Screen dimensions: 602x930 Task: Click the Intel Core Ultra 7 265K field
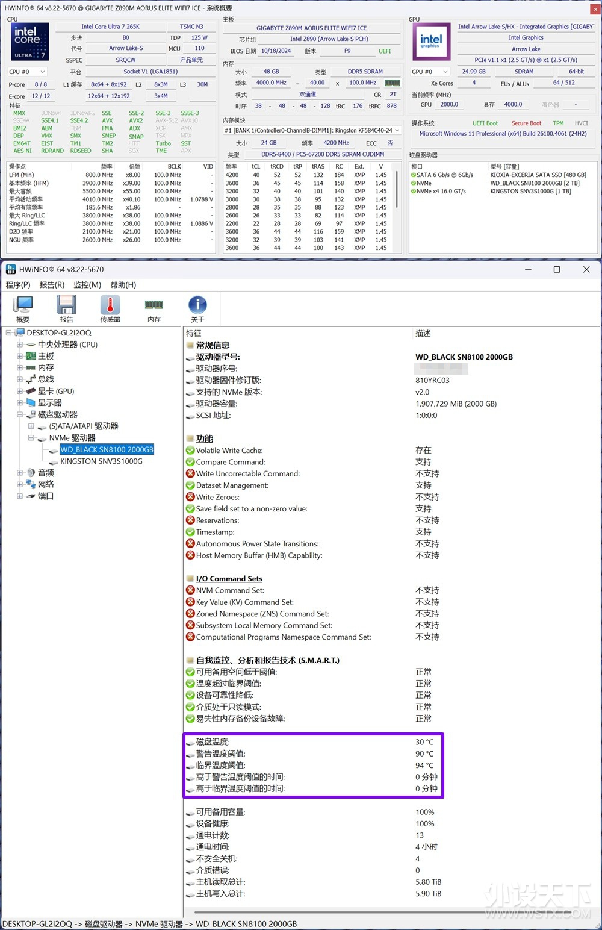(x=110, y=27)
